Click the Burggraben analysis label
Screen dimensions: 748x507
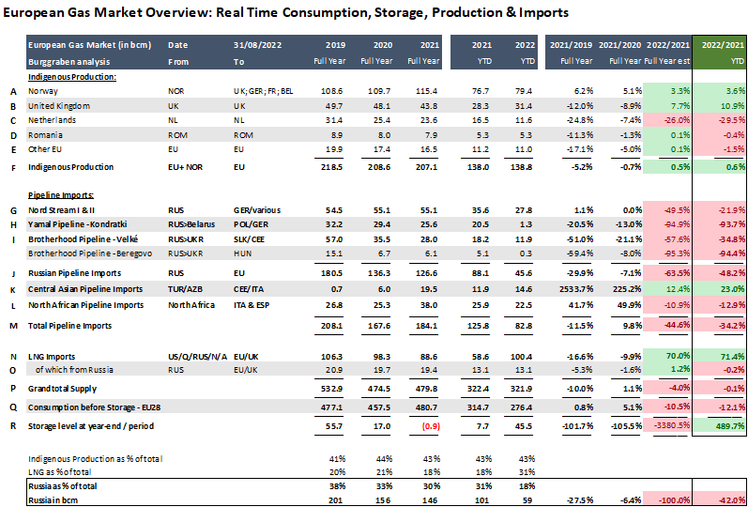64,60
